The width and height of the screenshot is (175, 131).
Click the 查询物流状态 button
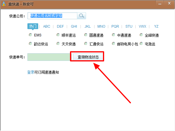[88, 57]
